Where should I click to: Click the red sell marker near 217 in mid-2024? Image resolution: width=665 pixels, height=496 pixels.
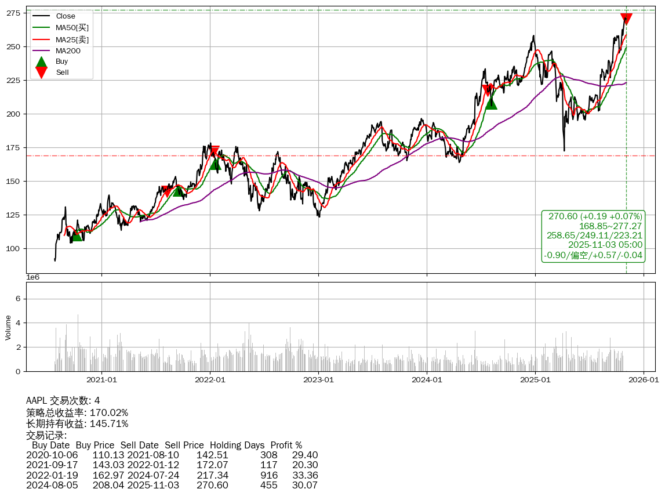[488, 90]
